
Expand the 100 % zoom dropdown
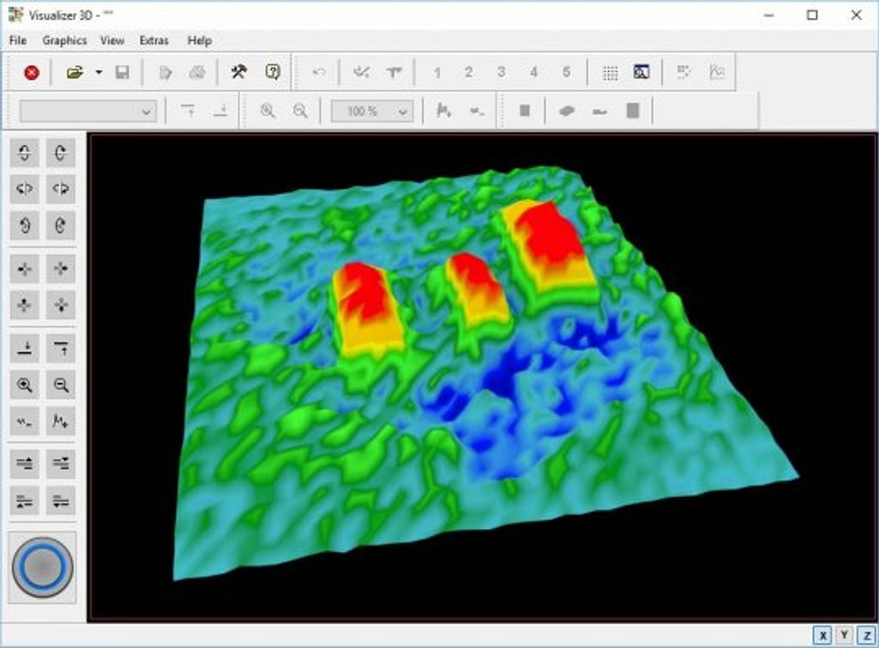coord(402,112)
